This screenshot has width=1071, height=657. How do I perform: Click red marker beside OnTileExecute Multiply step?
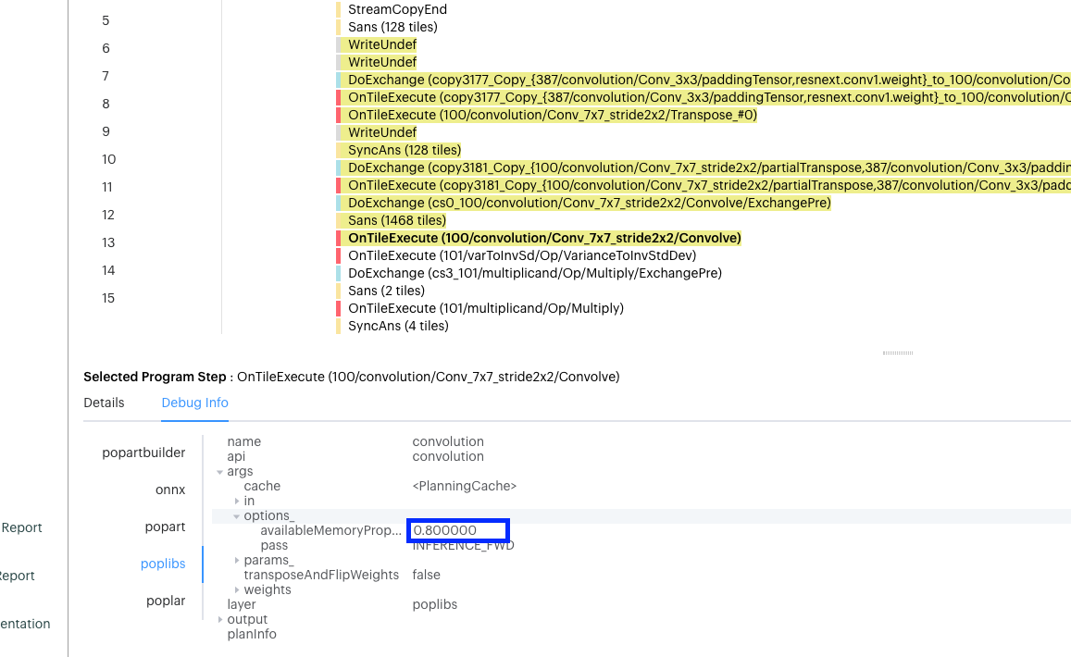pyautogui.click(x=339, y=308)
